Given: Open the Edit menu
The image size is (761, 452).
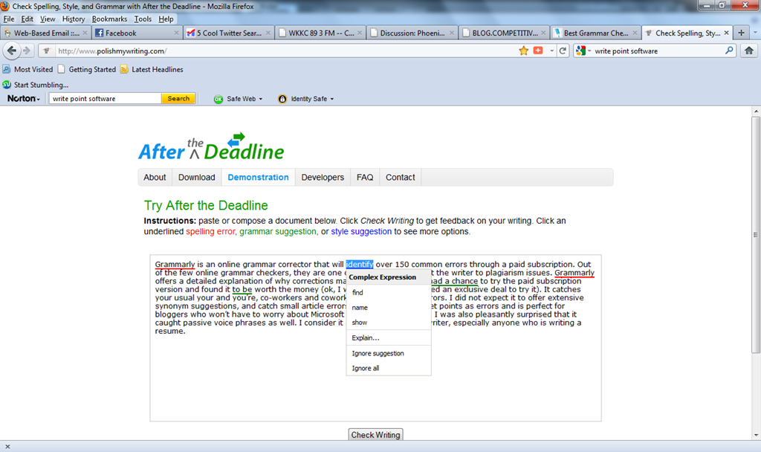Looking at the screenshot, I should (x=27, y=19).
